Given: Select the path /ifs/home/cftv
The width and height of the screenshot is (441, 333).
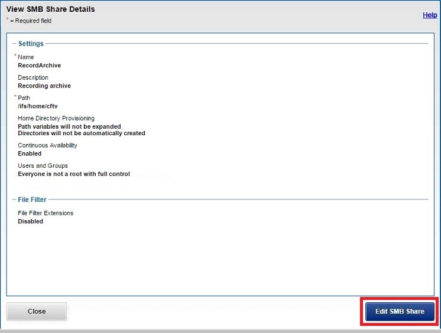Looking at the screenshot, I should [x=38, y=106].
